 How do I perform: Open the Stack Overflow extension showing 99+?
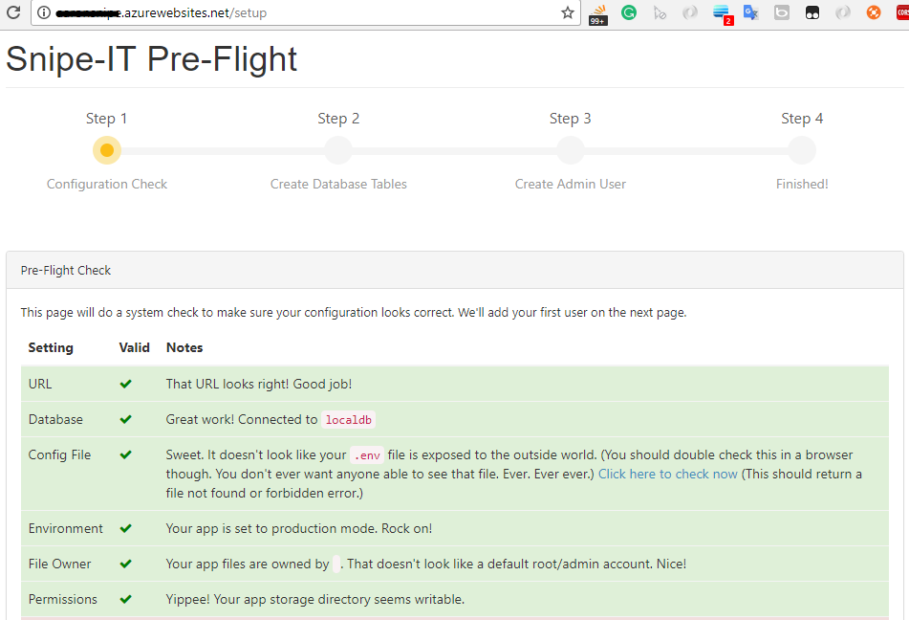pos(598,13)
